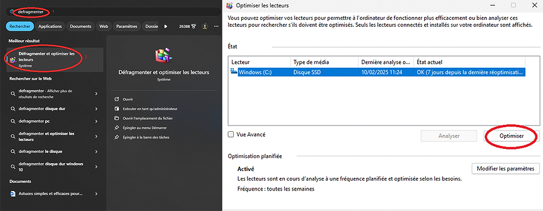Expand the "Astuces simples et efficaces pour" chevron

click(x=96, y=194)
